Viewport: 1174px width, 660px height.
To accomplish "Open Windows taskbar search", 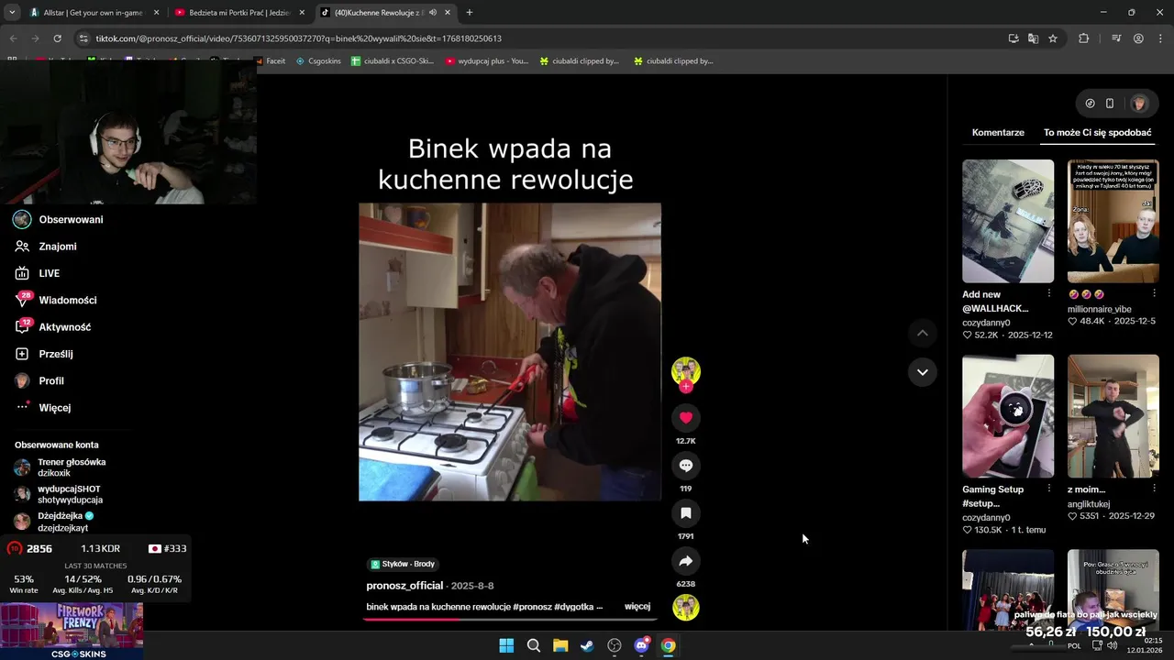I will (x=534, y=645).
